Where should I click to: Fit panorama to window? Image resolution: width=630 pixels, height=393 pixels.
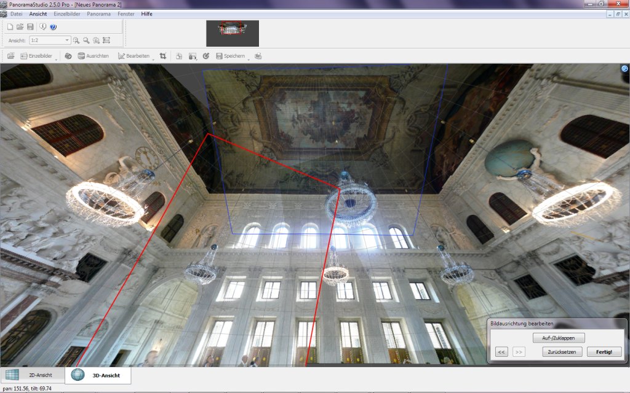[106, 40]
